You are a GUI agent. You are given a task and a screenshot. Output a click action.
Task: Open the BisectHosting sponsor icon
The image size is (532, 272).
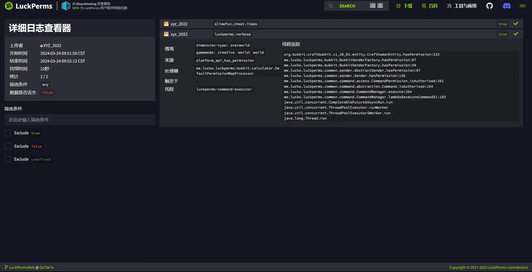pyautogui.click(x=66, y=6)
